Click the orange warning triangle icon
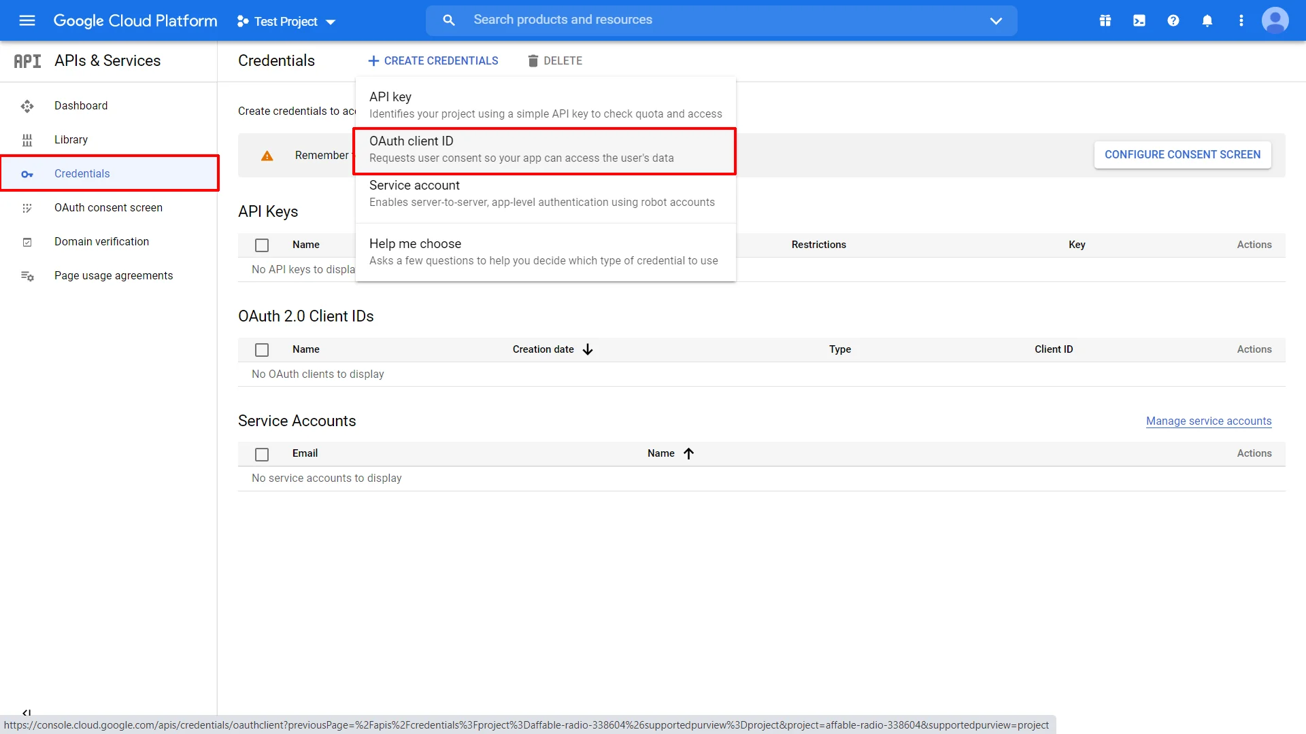 coord(267,156)
